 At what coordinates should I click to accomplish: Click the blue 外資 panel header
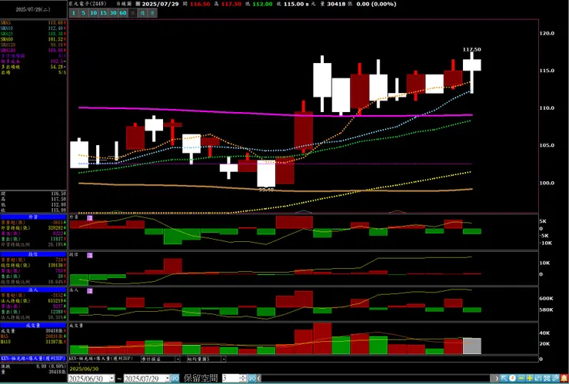pos(33,217)
